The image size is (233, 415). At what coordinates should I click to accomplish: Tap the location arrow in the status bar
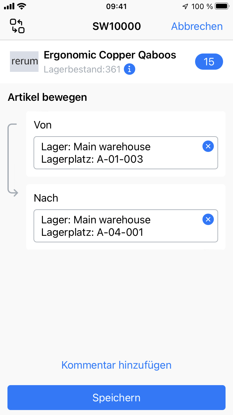[185, 6]
